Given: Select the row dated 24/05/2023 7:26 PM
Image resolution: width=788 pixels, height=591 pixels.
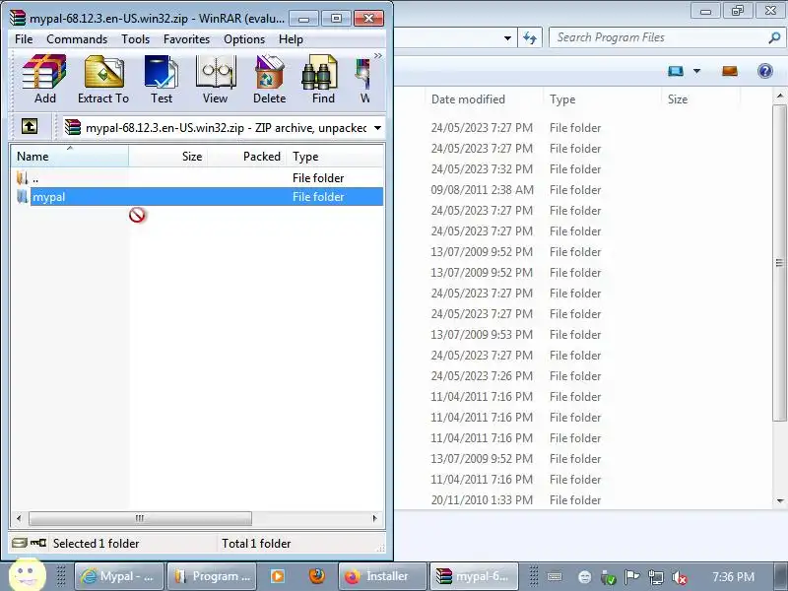Looking at the screenshot, I should 583,376.
